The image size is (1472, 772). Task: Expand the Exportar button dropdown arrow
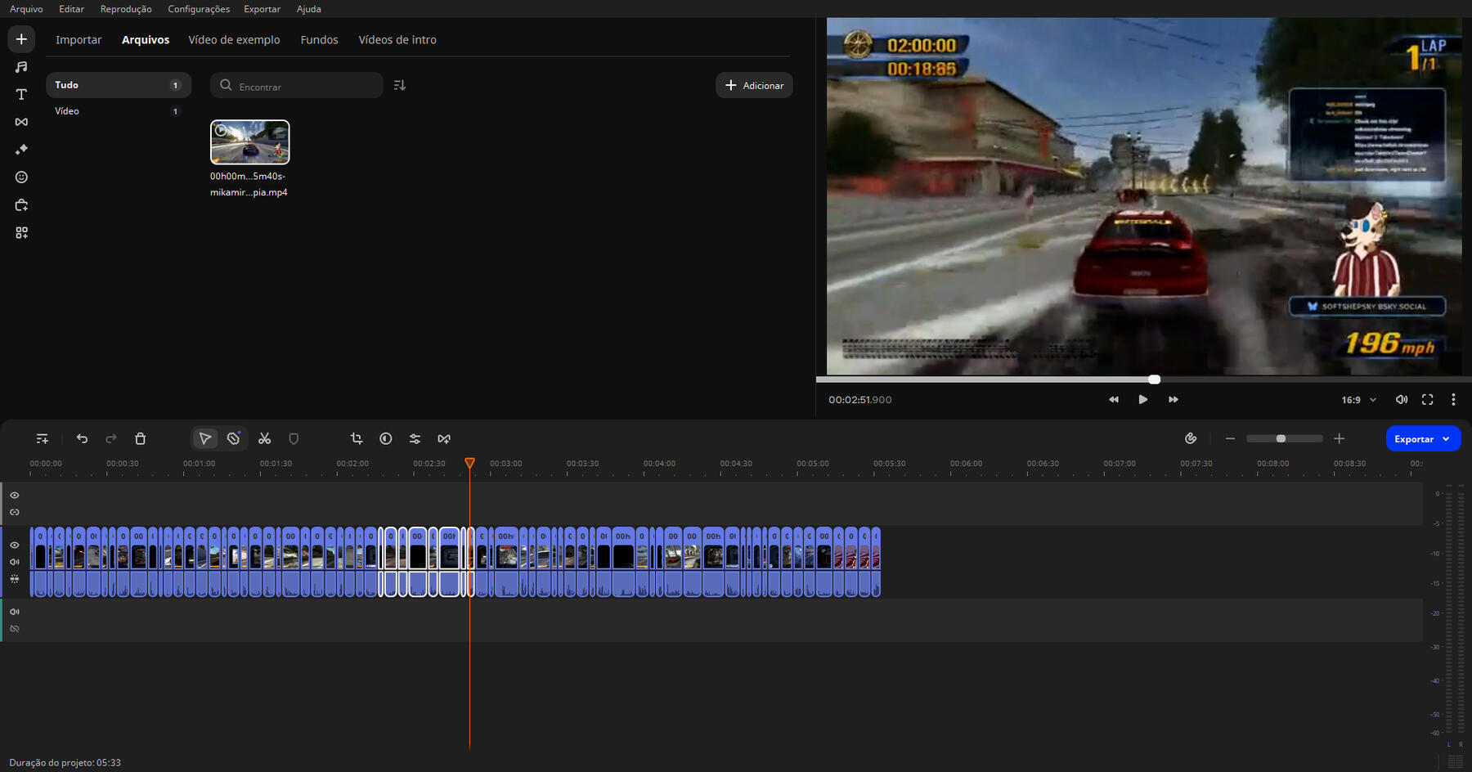(x=1446, y=439)
